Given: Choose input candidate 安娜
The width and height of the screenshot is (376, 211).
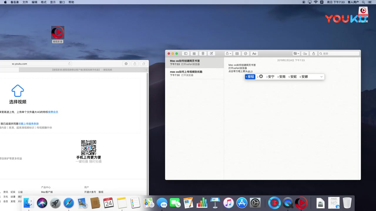Looking at the screenshot, I should (304, 77).
